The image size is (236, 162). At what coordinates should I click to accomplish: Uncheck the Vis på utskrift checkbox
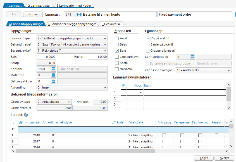[x=148, y=39]
